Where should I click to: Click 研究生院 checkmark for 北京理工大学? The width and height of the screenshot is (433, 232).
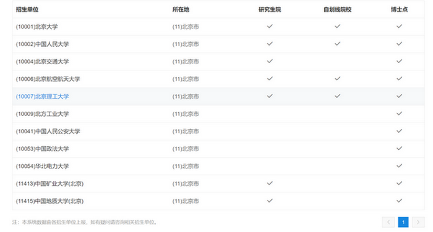click(x=270, y=96)
